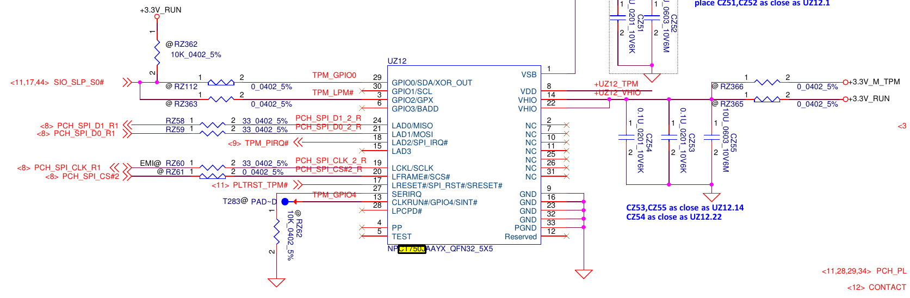Image resolution: width=910 pixels, height=298 pixels.
Task: Click the CLKRUN#/GPIO4/SINT# pin name
Action: click(x=435, y=202)
